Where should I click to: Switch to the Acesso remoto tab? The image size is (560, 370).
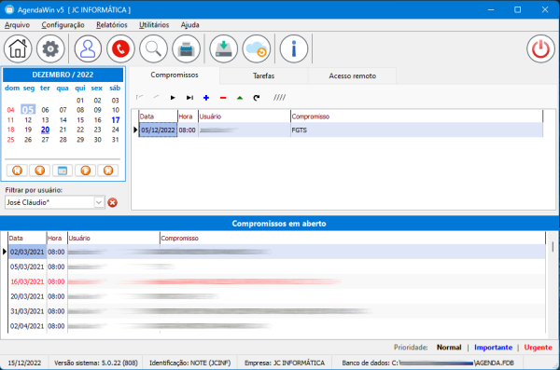click(352, 75)
